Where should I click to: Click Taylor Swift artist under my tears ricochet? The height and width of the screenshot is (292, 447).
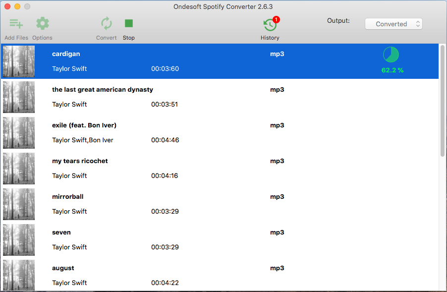(x=69, y=175)
